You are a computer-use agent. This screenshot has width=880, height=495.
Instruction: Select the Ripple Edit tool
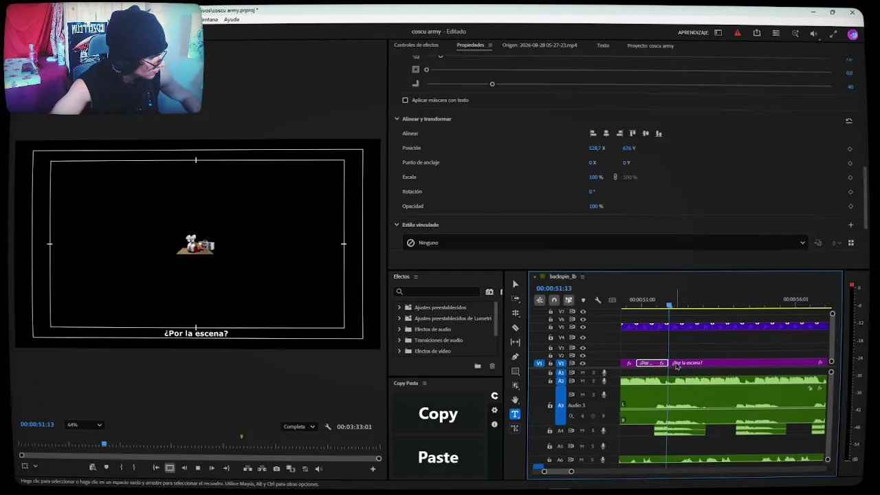(515, 313)
